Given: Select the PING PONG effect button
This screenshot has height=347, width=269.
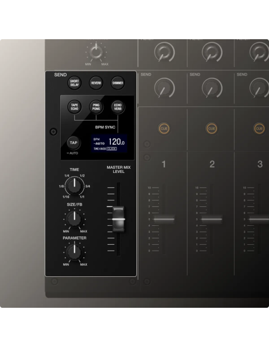Looking at the screenshot, I should [96, 107].
